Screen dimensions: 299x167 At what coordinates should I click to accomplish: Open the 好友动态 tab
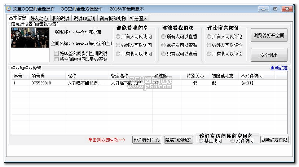[39, 18]
